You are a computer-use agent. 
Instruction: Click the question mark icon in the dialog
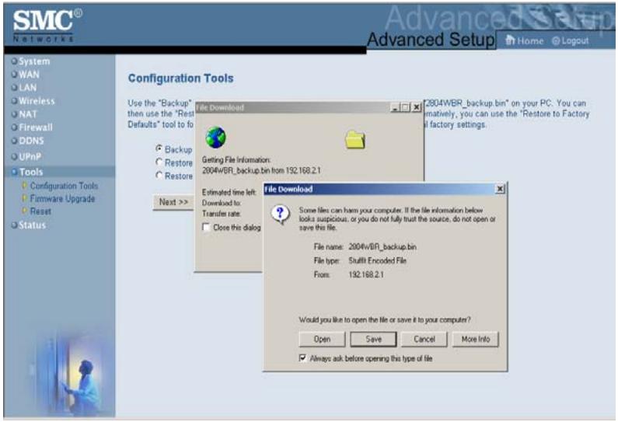280,214
